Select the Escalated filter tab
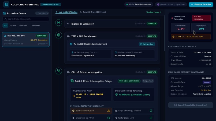216x121 pixels. (x=23, y=25)
